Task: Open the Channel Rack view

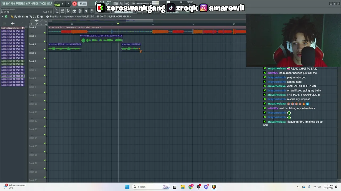Action: pos(62,11)
